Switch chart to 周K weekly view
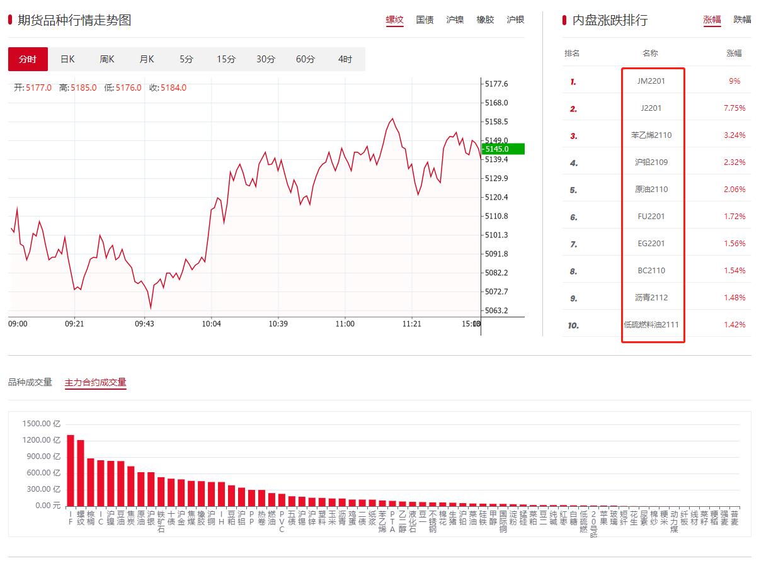771x561 pixels. [106, 58]
